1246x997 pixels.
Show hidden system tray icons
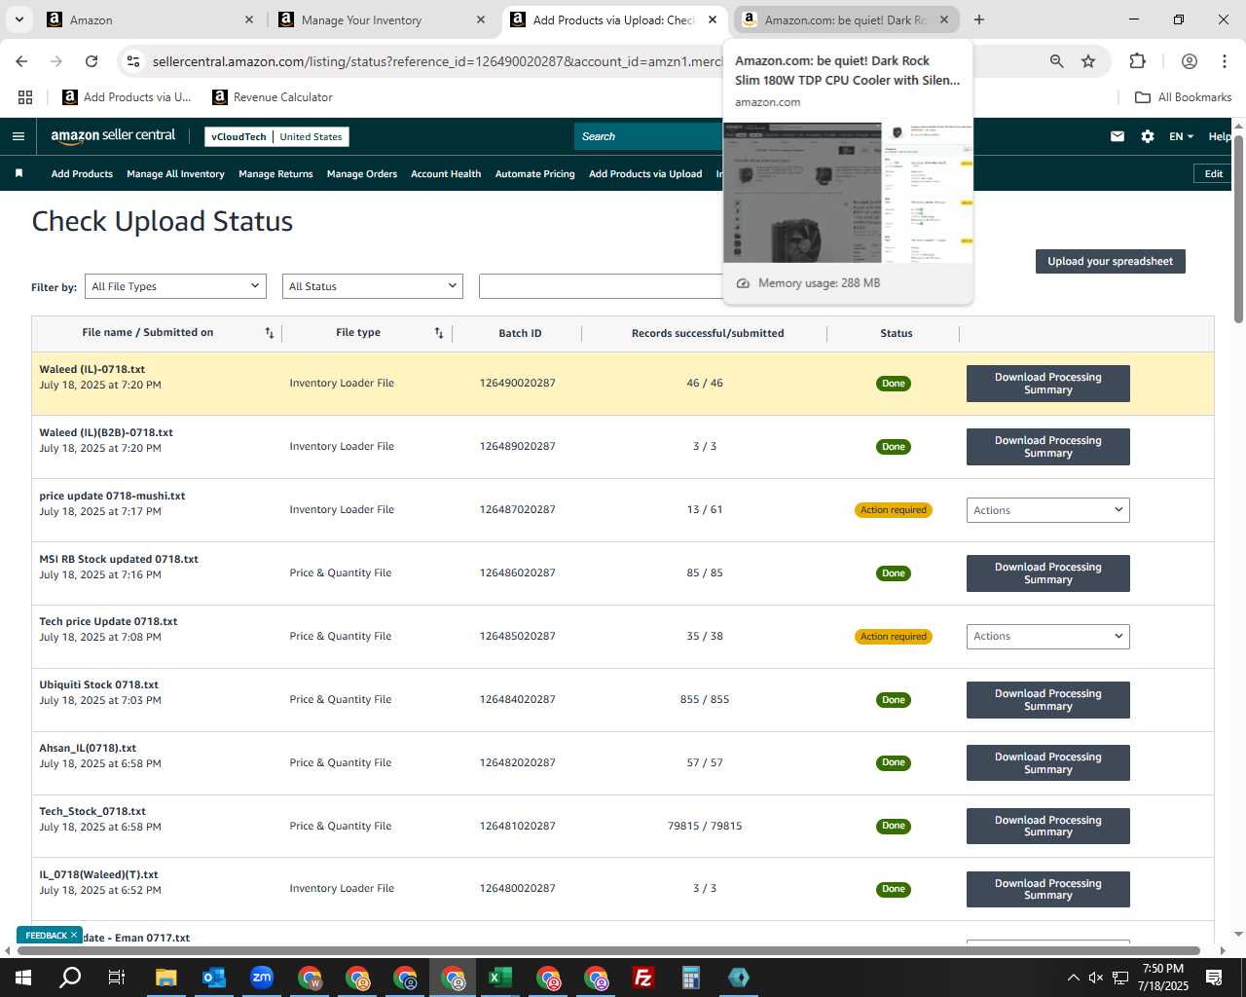click(x=1073, y=978)
